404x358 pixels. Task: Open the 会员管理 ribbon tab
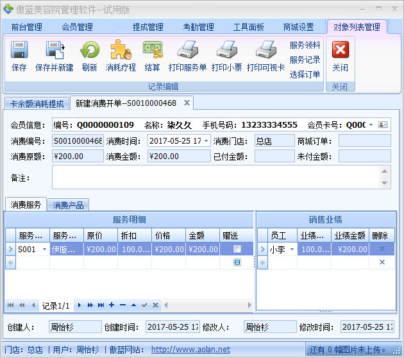tap(77, 27)
